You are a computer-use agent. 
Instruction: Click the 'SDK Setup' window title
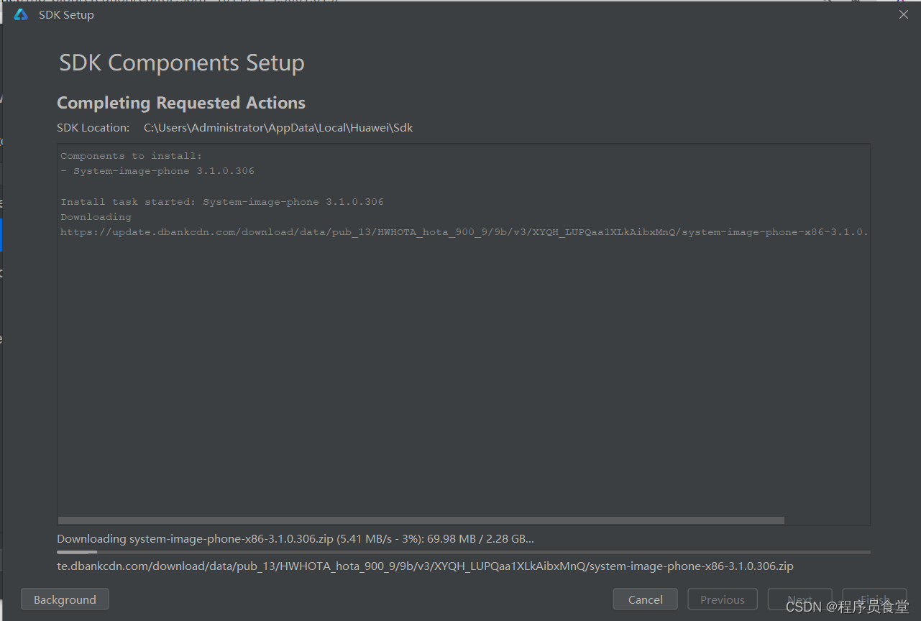pyautogui.click(x=66, y=14)
